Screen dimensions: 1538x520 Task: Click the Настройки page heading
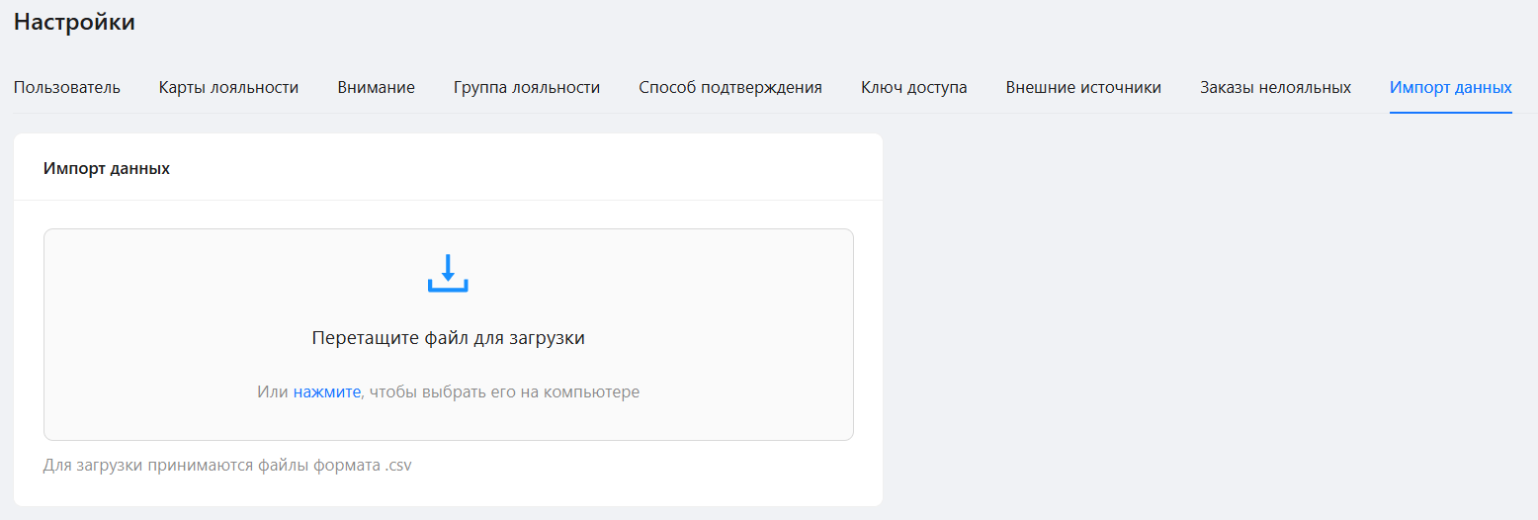pyautogui.click(x=74, y=22)
